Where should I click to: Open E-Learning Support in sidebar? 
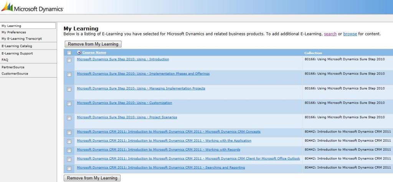(x=17, y=53)
